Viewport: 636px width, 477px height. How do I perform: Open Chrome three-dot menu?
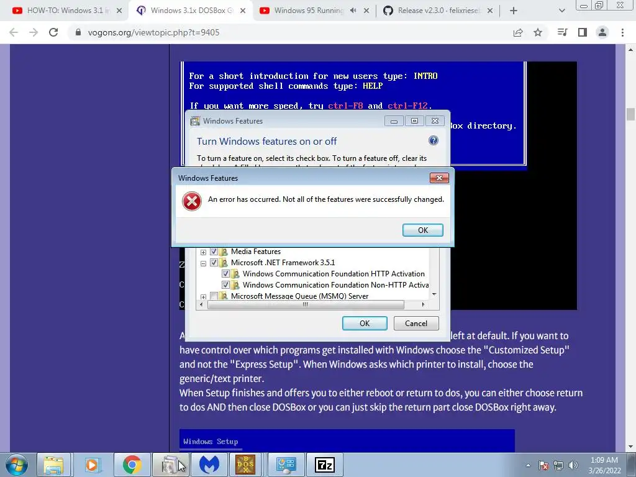[x=622, y=32]
